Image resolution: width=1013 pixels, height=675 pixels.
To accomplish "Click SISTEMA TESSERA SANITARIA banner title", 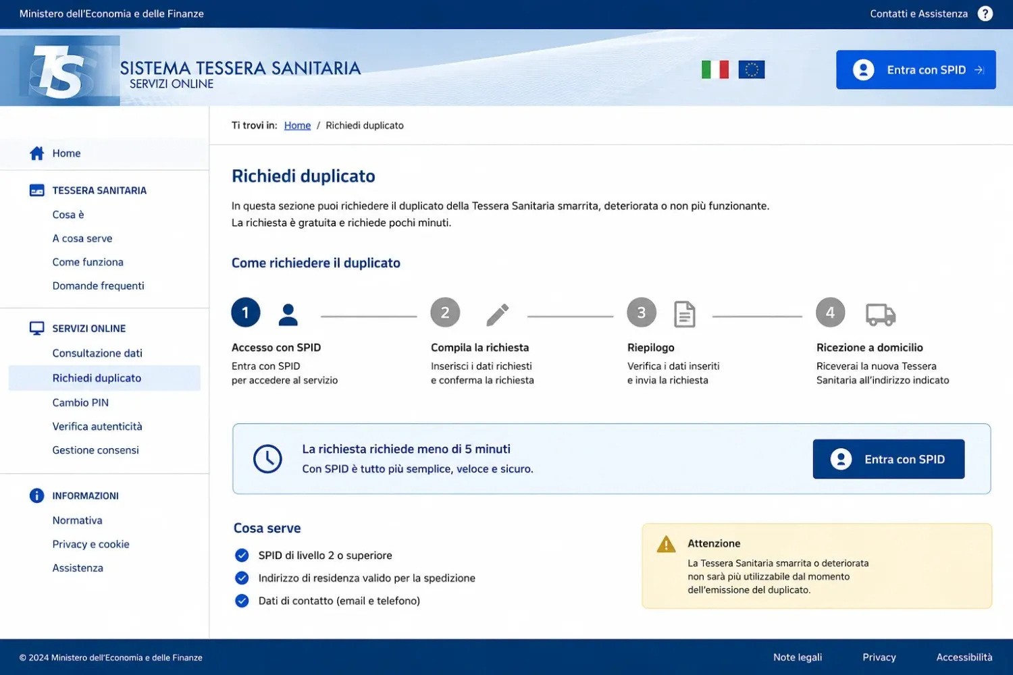I will [240, 68].
